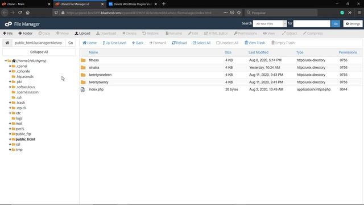Open the HTML Editor

(216, 33)
